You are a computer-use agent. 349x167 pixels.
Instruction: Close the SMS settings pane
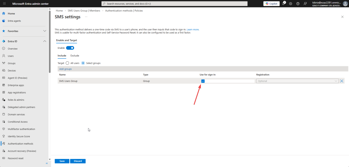[x=342, y=17]
